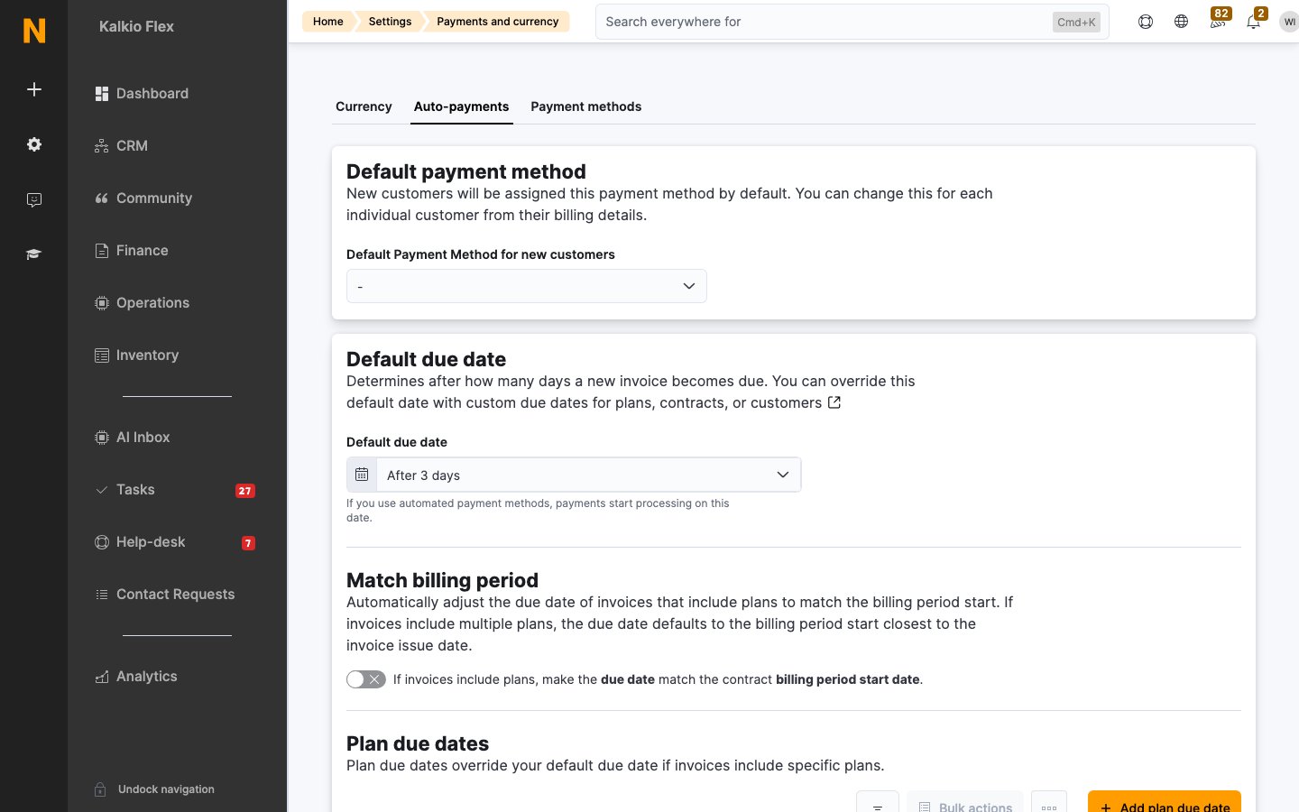Image resolution: width=1299 pixels, height=812 pixels.
Task: Focus the Search everywhere field
Action: [852, 22]
